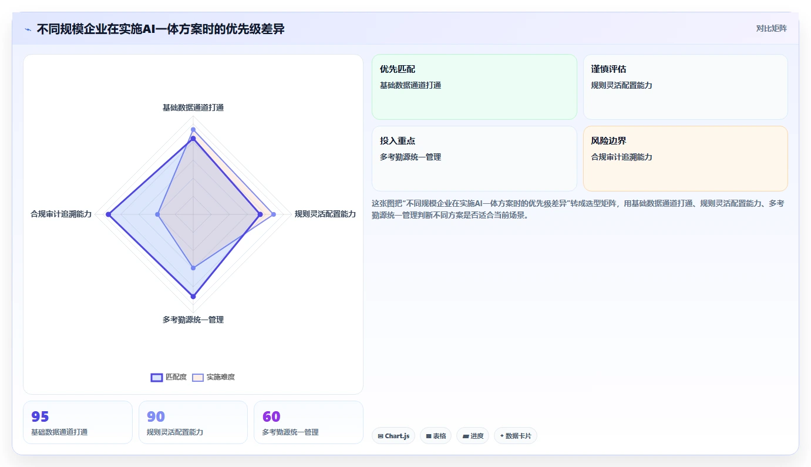Click radar axis label 规则灵活配置能力

[x=325, y=214]
